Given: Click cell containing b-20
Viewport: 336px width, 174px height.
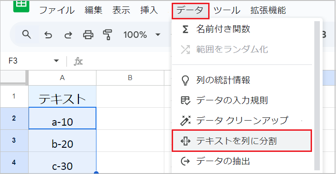Looking at the screenshot, I should pos(62,141).
